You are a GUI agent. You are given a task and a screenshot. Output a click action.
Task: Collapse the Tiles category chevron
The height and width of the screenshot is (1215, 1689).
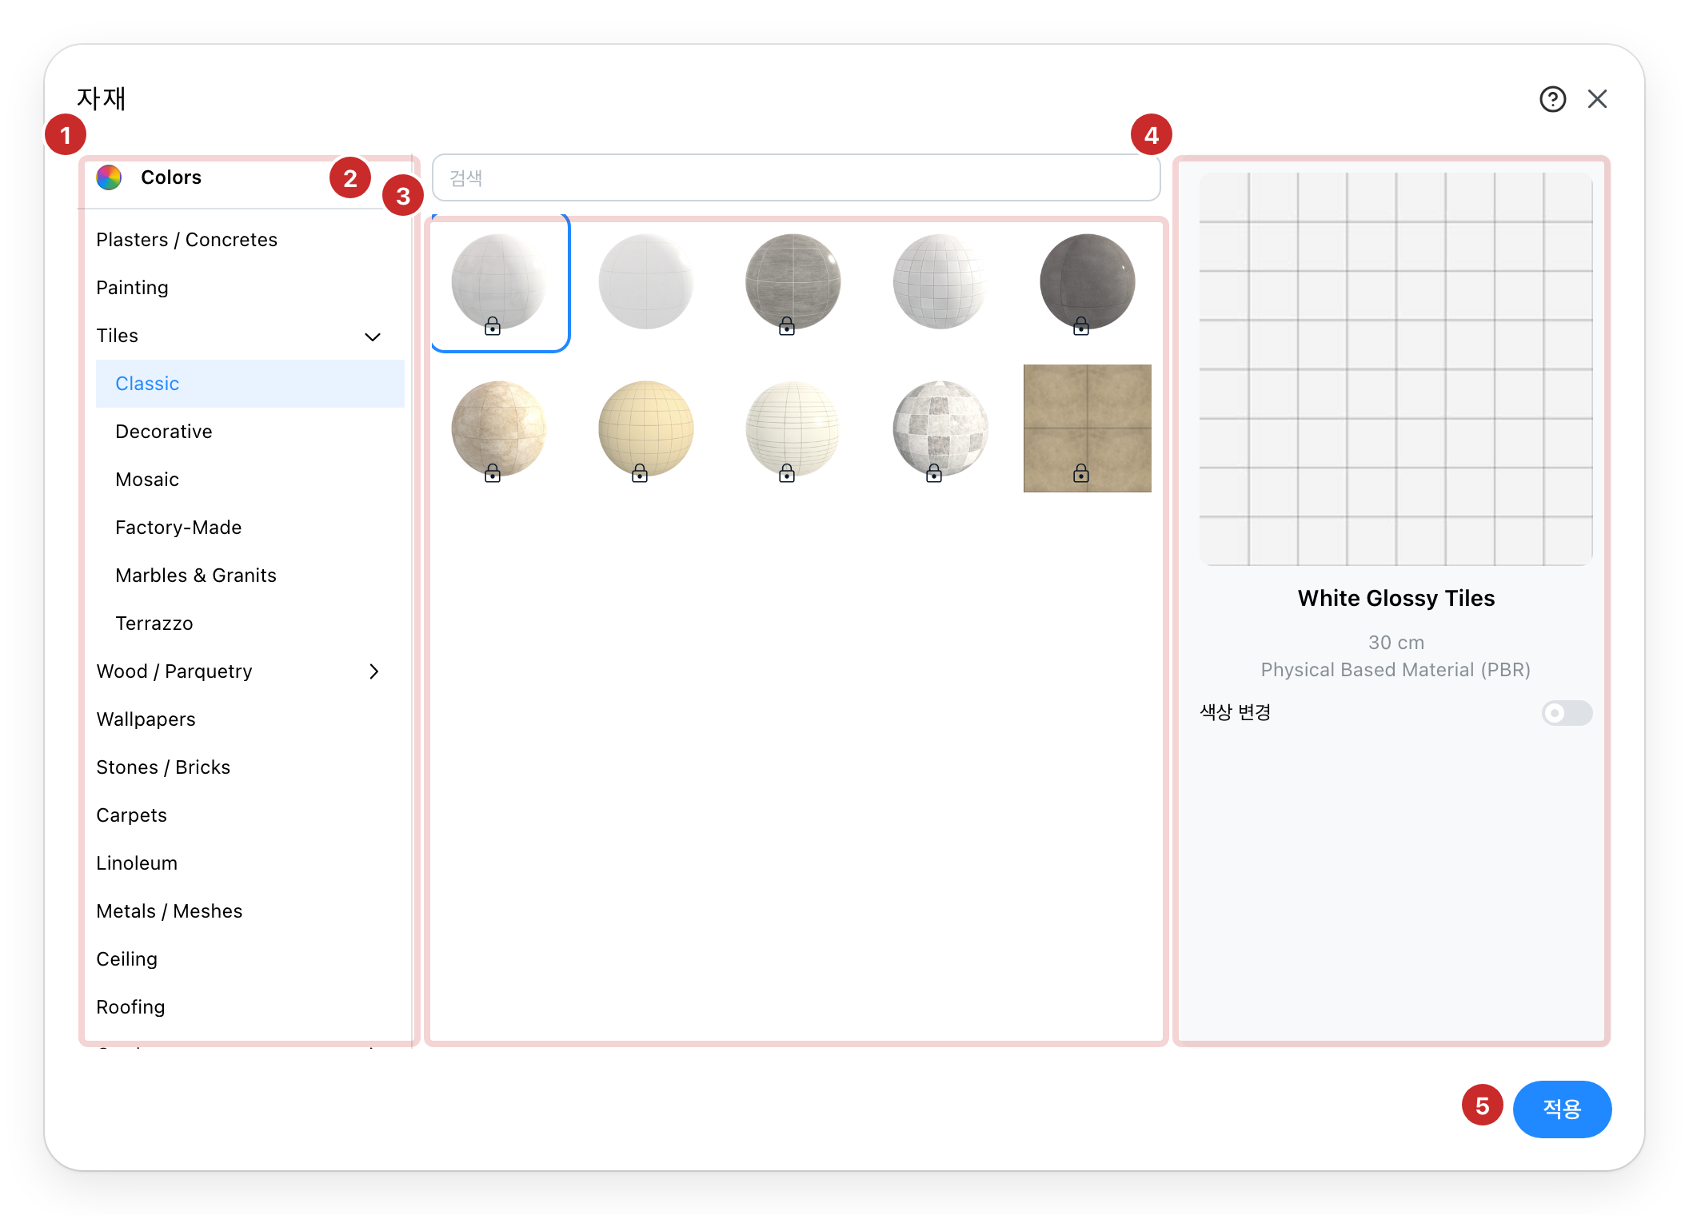coord(373,337)
